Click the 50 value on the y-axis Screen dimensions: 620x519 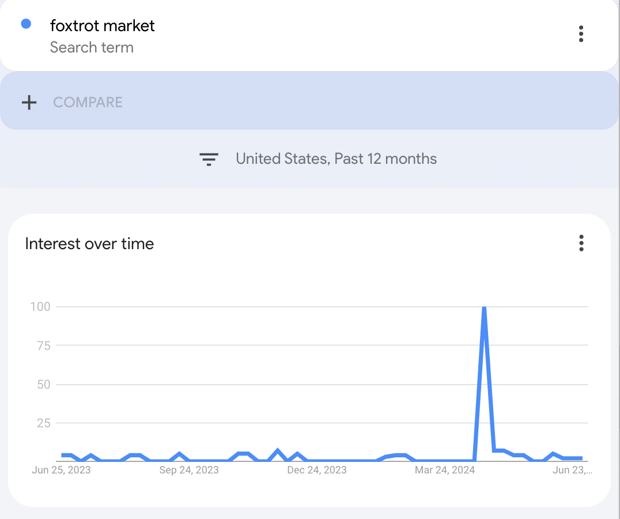coord(44,385)
